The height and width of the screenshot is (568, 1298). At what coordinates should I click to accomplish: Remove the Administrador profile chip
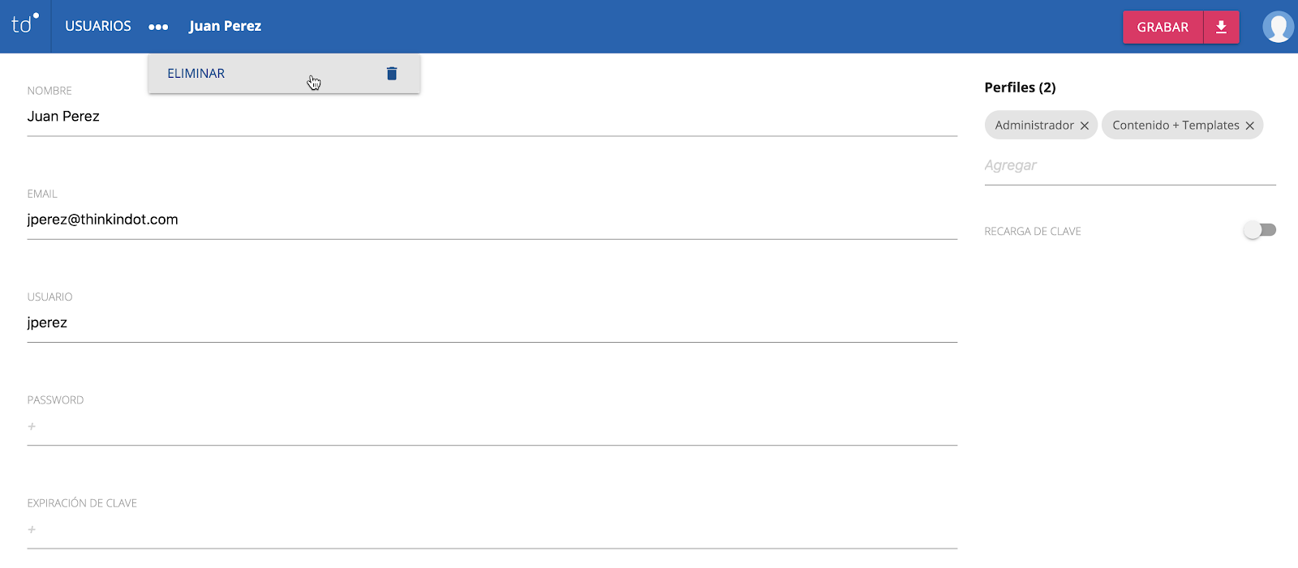pyautogui.click(x=1085, y=126)
